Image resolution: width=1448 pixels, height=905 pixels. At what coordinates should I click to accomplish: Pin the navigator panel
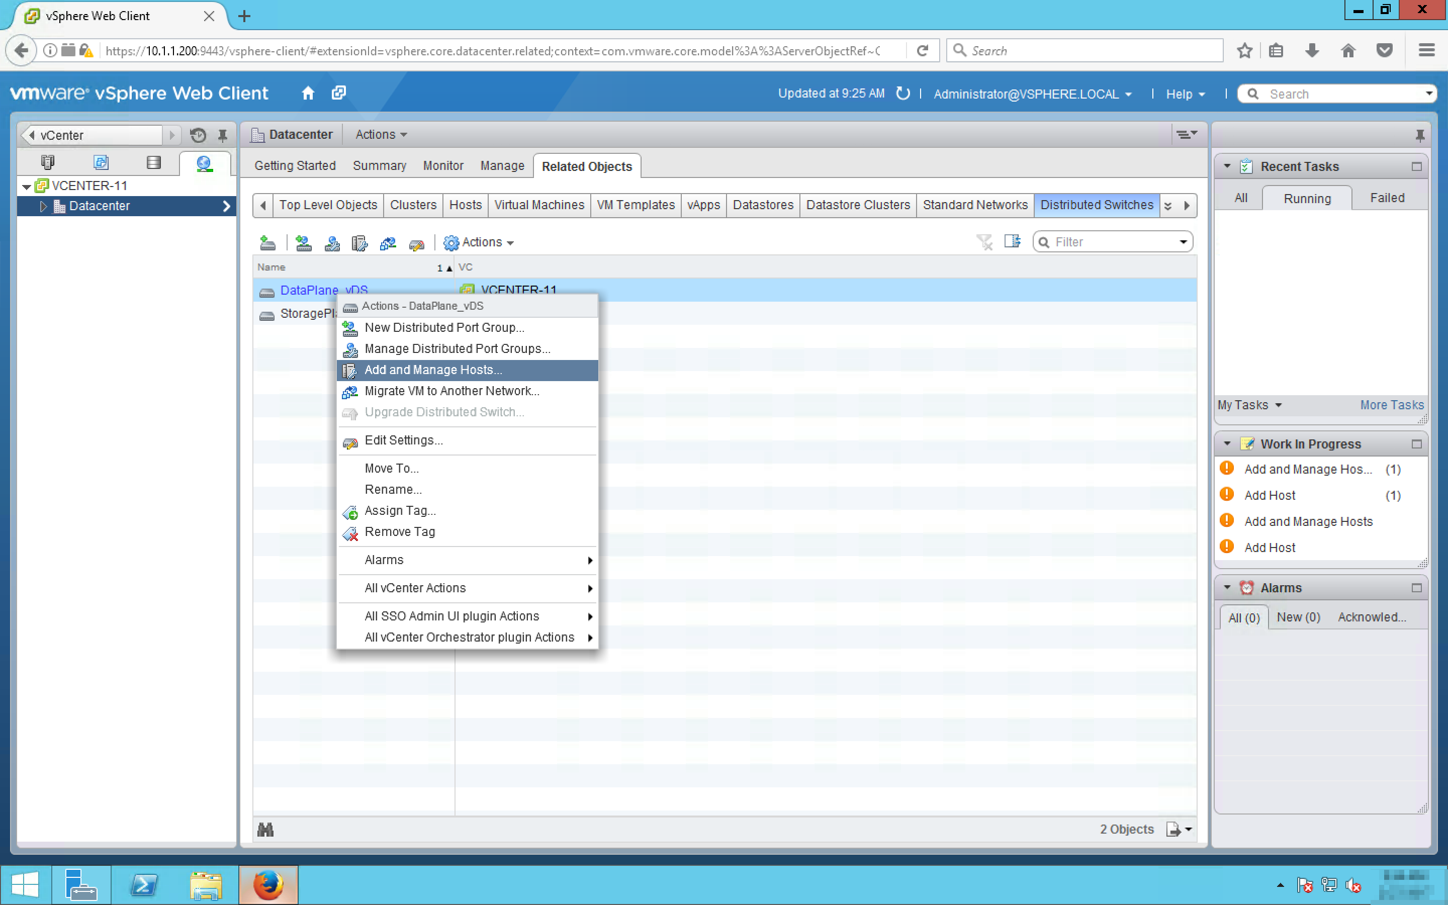(x=223, y=135)
